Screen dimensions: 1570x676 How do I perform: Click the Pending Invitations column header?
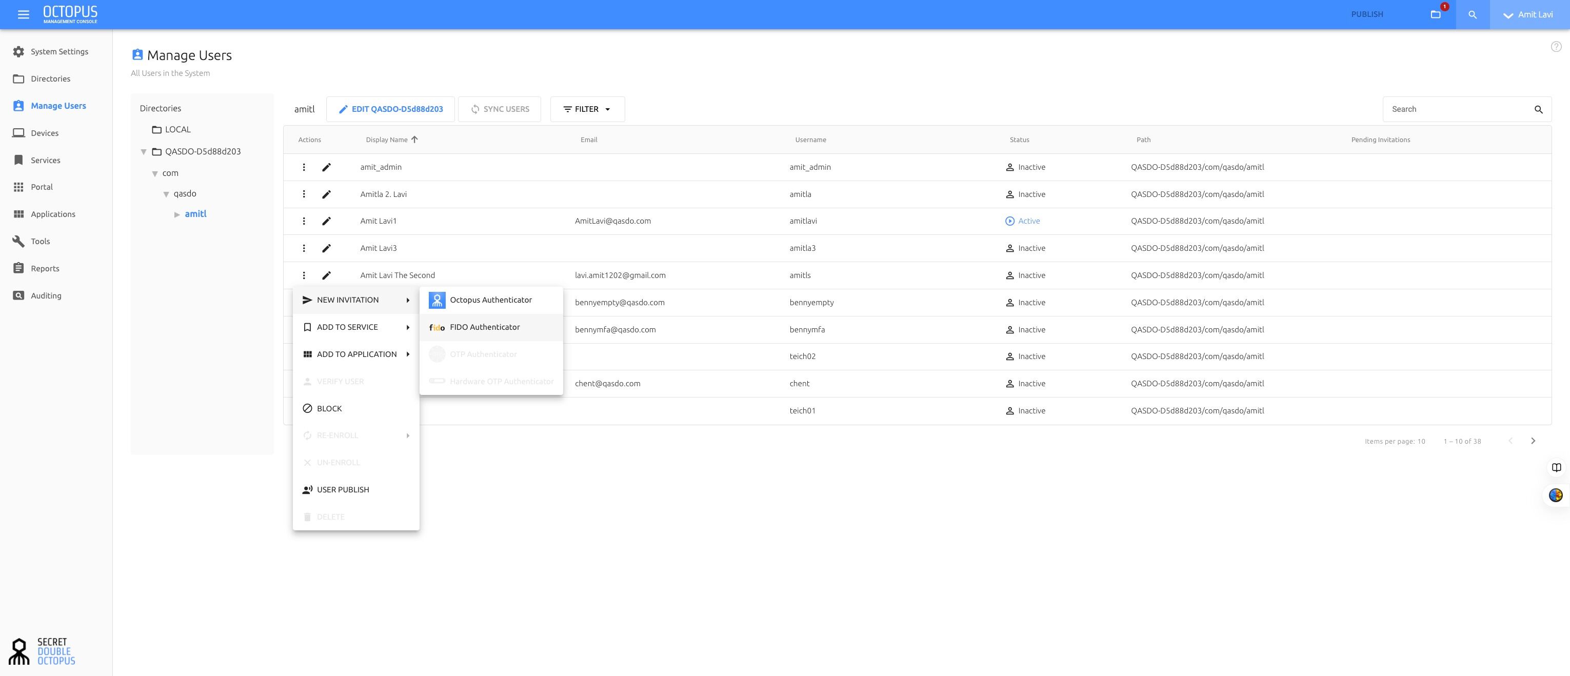pyautogui.click(x=1380, y=140)
